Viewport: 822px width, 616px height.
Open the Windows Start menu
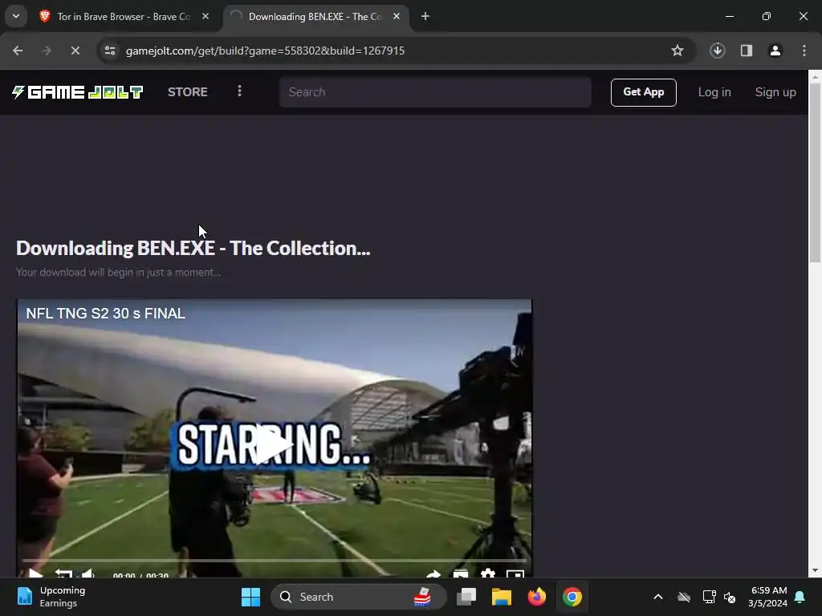click(250, 597)
